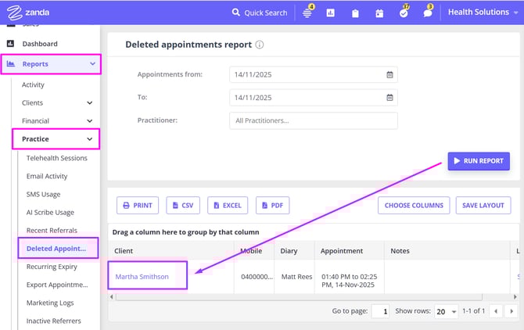Open Martha Smithson client link
The height and width of the screenshot is (330, 524).
pyautogui.click(x=142, y=276)
